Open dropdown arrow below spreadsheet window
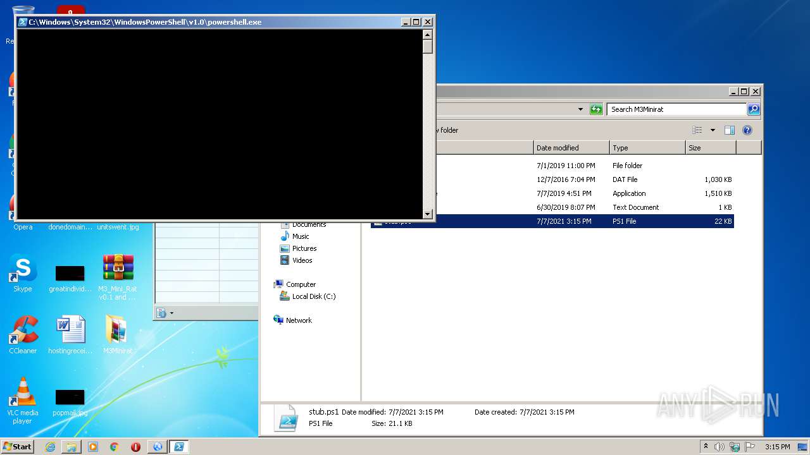 171,313
